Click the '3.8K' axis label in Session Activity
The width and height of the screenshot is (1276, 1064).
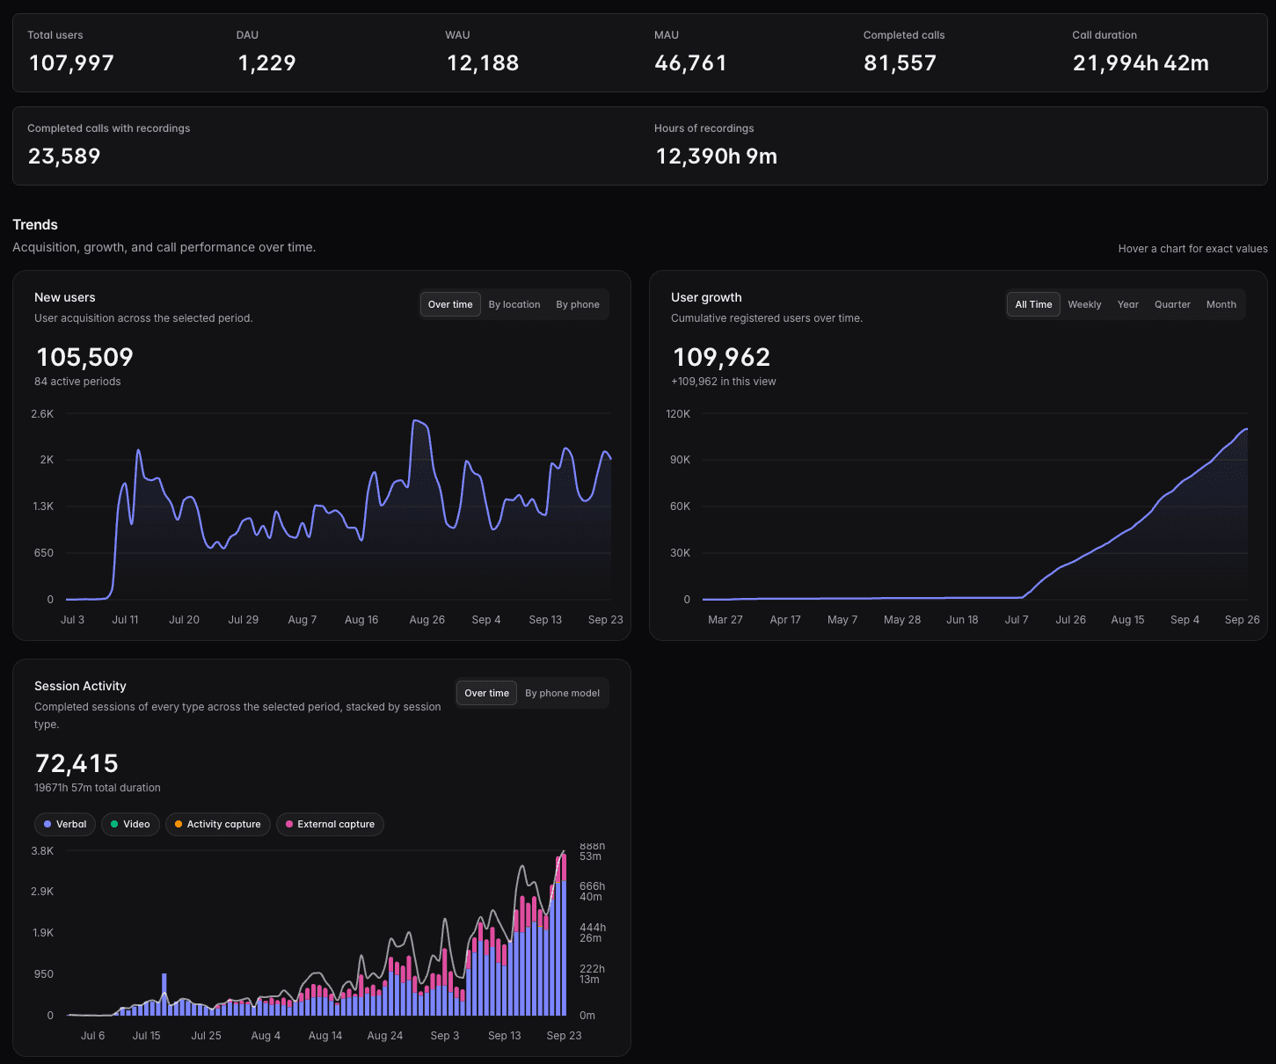point(42,851)
